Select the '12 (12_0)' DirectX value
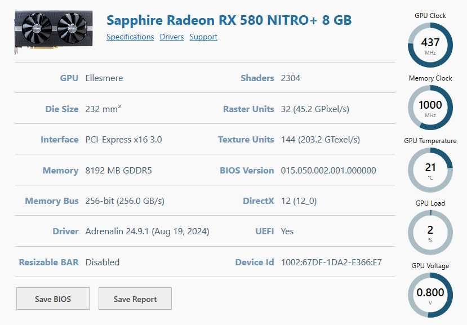This screenshot has width=467, height=325. (299, 201)
